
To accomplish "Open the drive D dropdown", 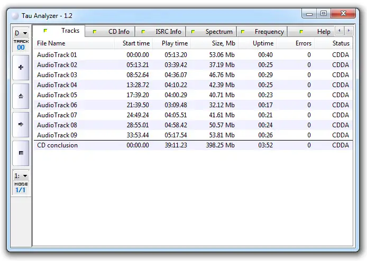I will coord(21,33).
